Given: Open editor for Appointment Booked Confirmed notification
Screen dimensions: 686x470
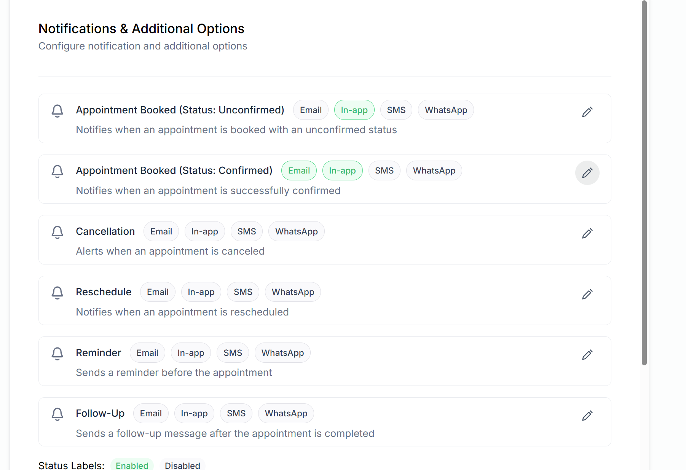Looking at the screenshot, I should pos(587,172).
